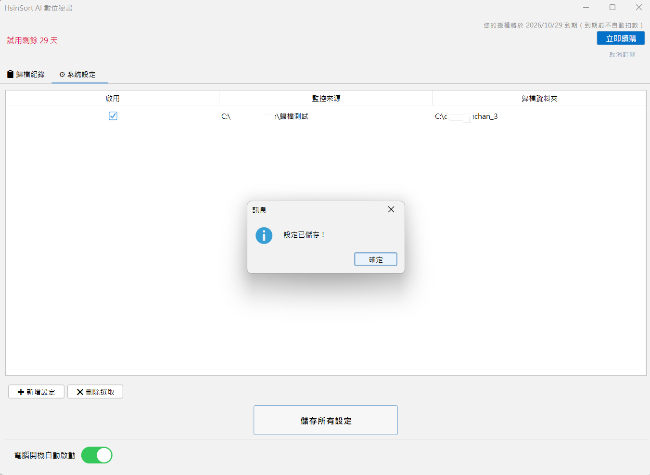Toggle the 電腦開機自動啟動 switch
This screenshot has width=650, height=475.
(x=97, y=455)
